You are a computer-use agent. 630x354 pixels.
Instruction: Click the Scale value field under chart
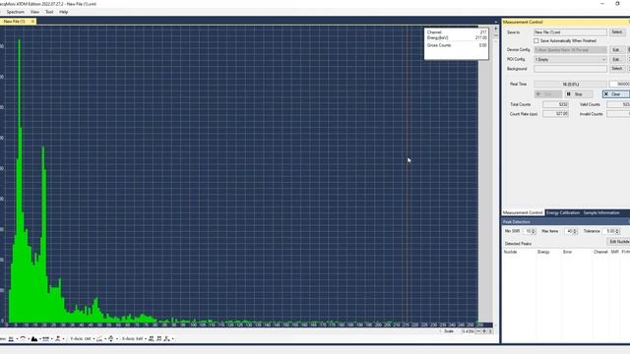(468, 331)
